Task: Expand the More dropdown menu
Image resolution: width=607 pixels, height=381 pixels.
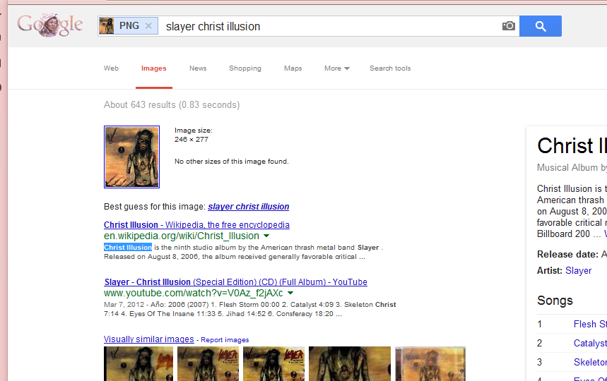Action: [x=337, y=68]
